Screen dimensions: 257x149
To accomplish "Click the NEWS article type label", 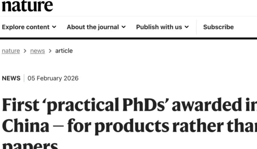I will coord(11,78).
